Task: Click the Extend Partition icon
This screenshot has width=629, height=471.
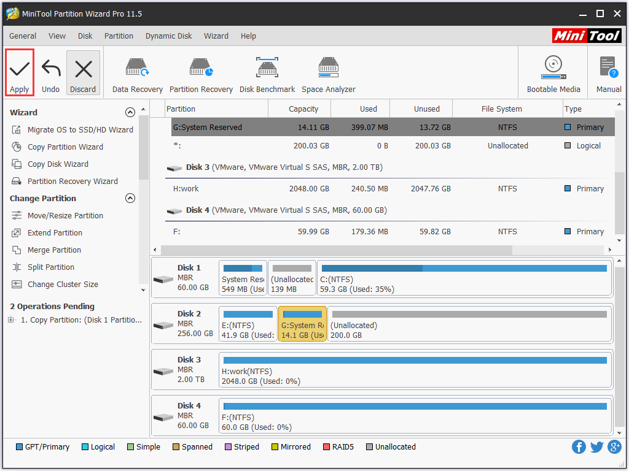Action: [x=17, y=232]
